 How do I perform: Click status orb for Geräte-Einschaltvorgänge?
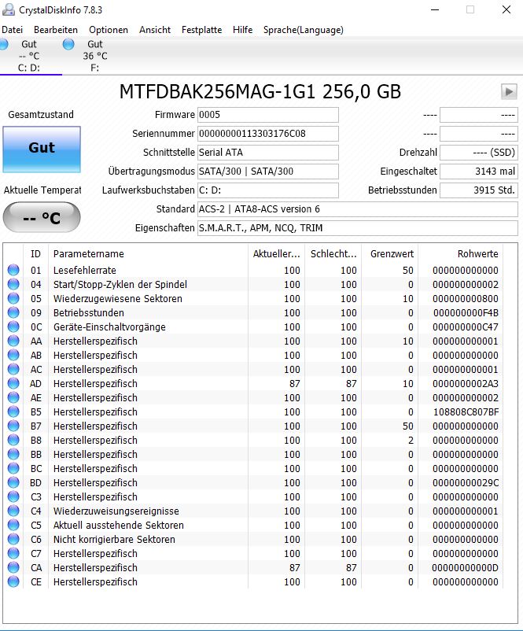(x=13, y=327)
